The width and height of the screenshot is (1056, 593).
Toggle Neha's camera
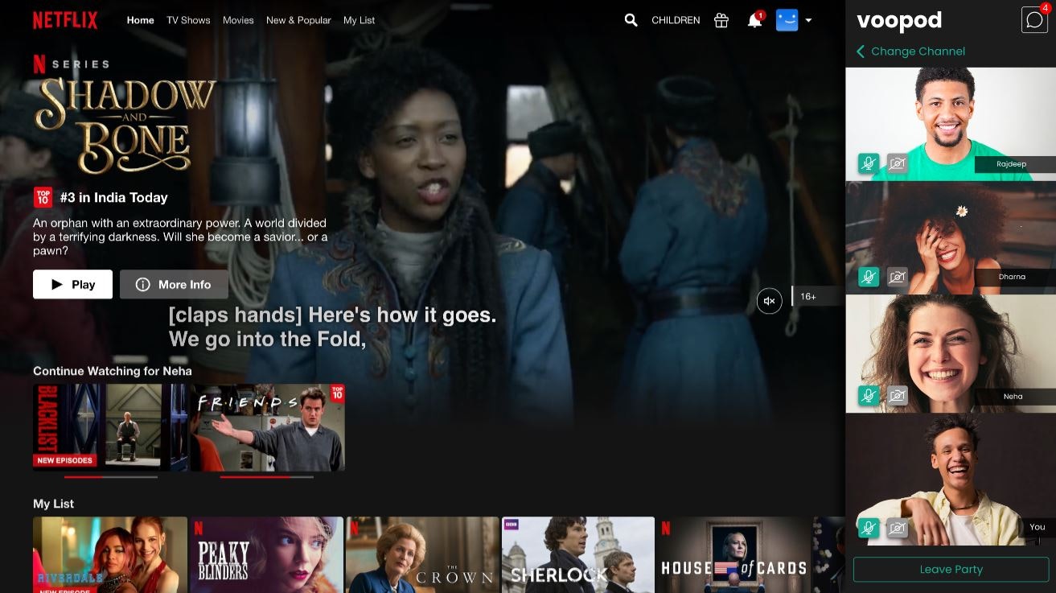pyautogui.click(x=898, y=395)
